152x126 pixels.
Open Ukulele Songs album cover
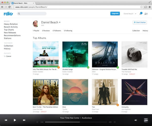(x=75, y=54)
